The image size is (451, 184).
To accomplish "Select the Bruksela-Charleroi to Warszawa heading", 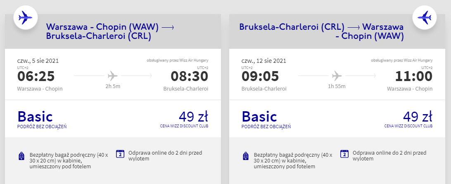I will [x=321, y=31].
